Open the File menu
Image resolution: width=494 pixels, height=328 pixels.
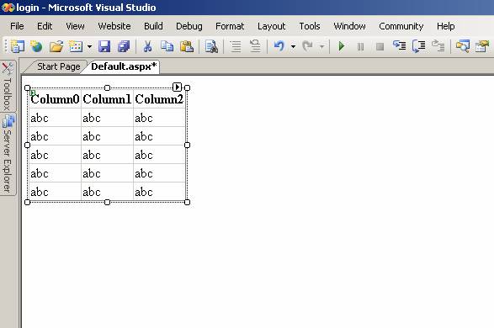coord(17,26)
